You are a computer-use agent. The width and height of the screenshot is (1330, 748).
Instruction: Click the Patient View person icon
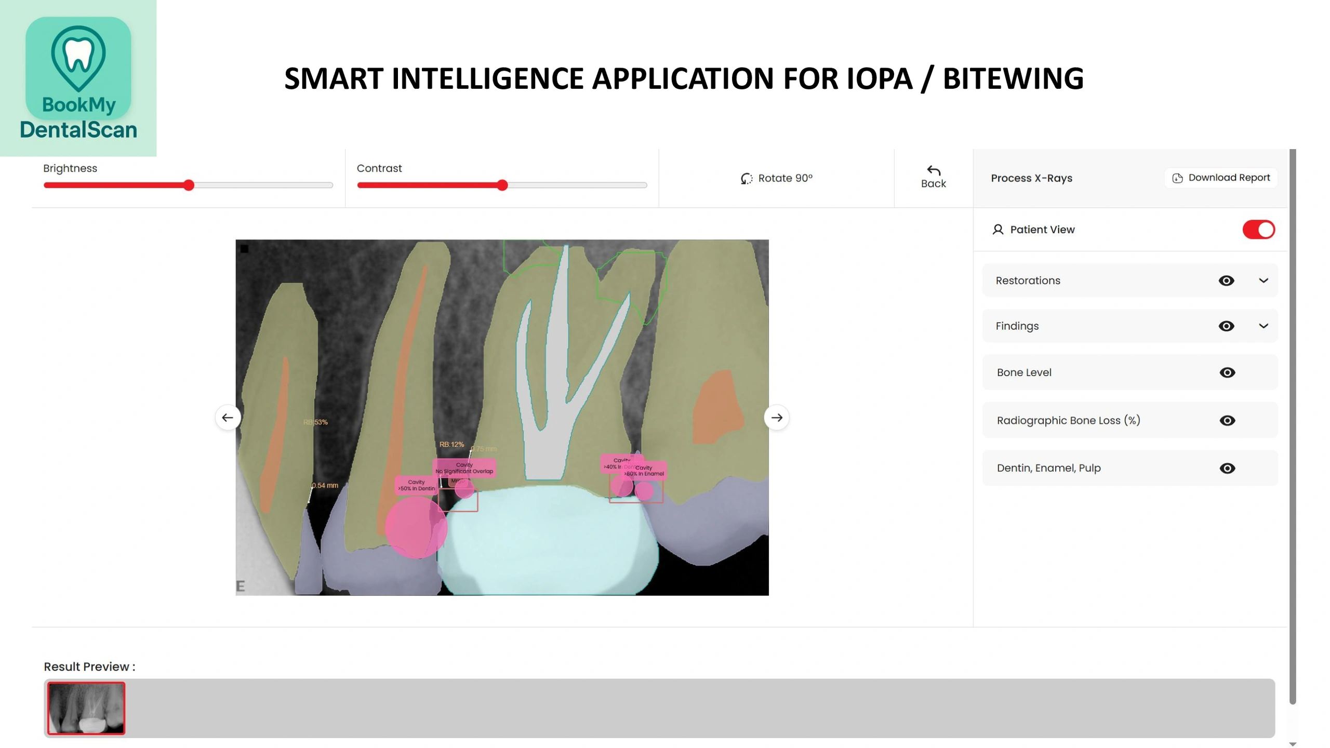click(x=997, y=230)
